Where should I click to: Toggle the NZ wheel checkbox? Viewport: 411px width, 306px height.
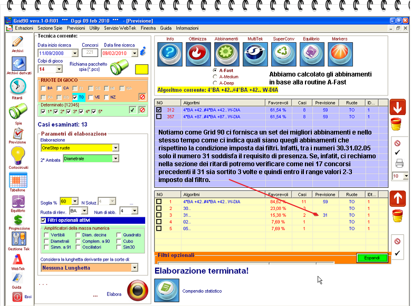(x=107, y=97)
